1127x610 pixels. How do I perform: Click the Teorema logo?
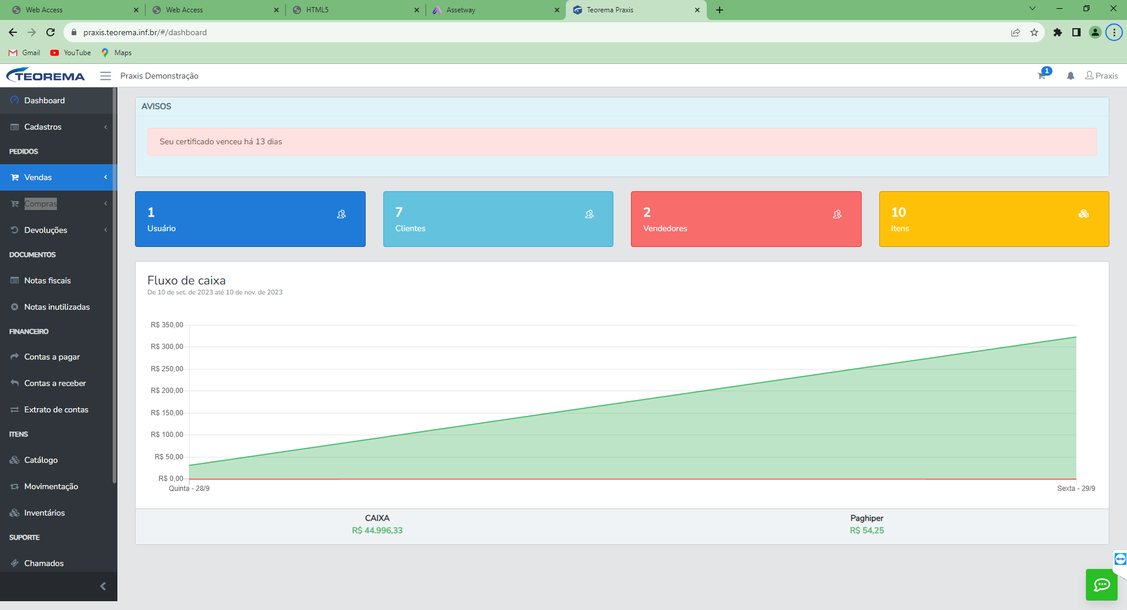45,76
